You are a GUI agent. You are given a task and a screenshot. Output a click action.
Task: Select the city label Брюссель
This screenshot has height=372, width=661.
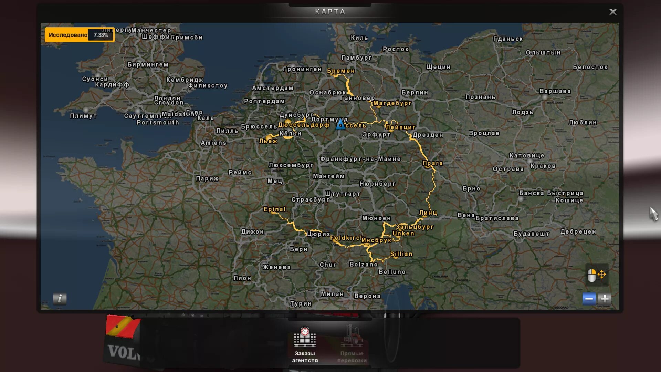(x=259, y=127)
